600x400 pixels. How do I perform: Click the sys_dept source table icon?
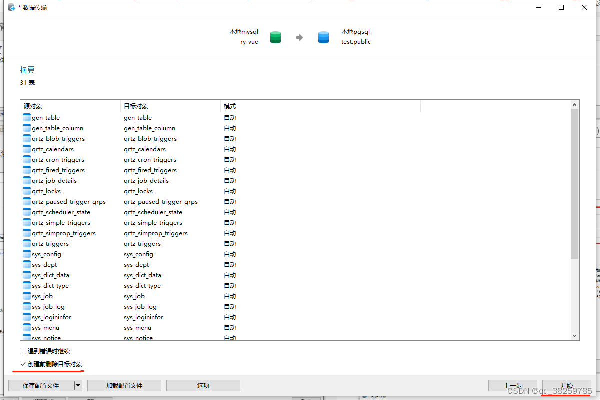(27, 265)
